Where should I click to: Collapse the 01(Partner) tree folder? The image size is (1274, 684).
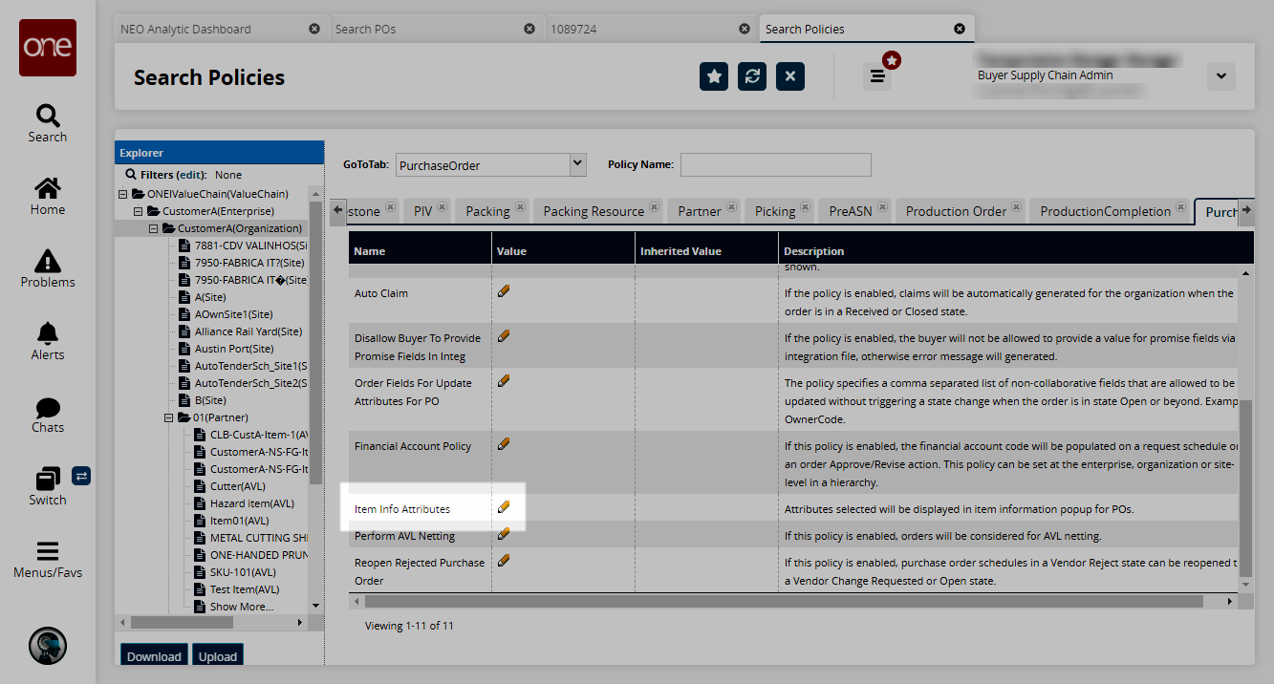pos(169,417)
